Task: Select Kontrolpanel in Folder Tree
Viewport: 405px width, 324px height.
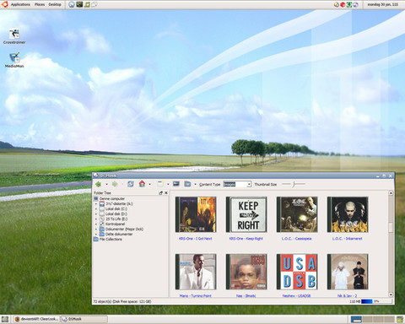Action: pyautogui.click(x=116, y=224)
